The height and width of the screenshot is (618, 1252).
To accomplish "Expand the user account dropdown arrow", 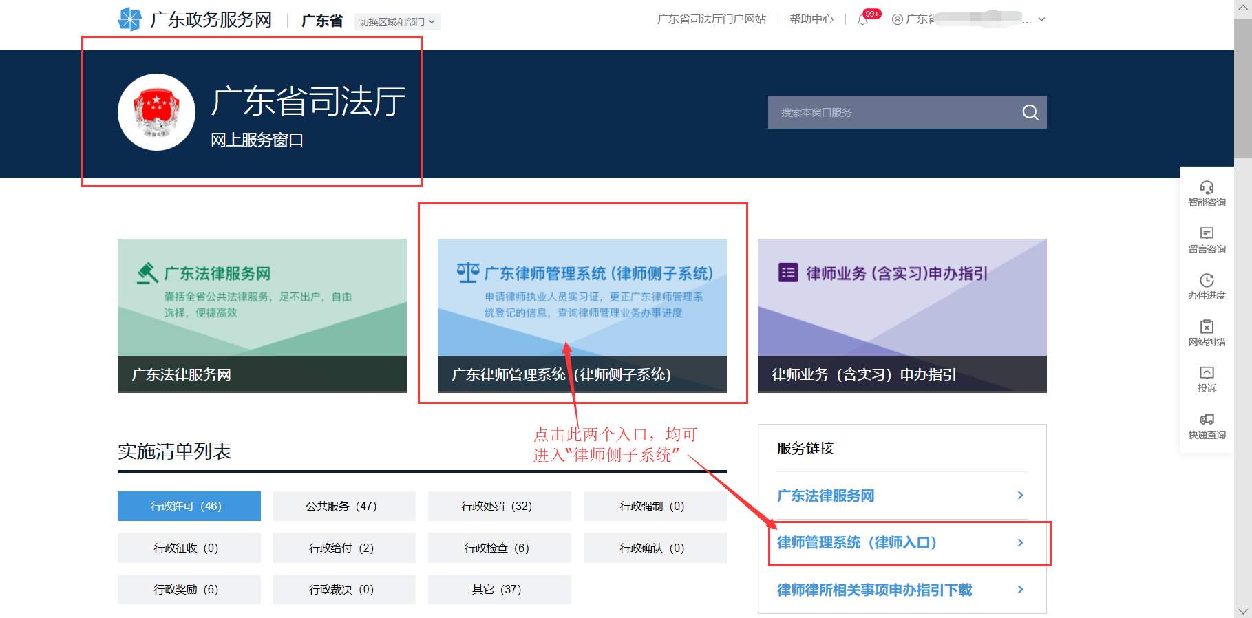I will tap(1041, 19).
